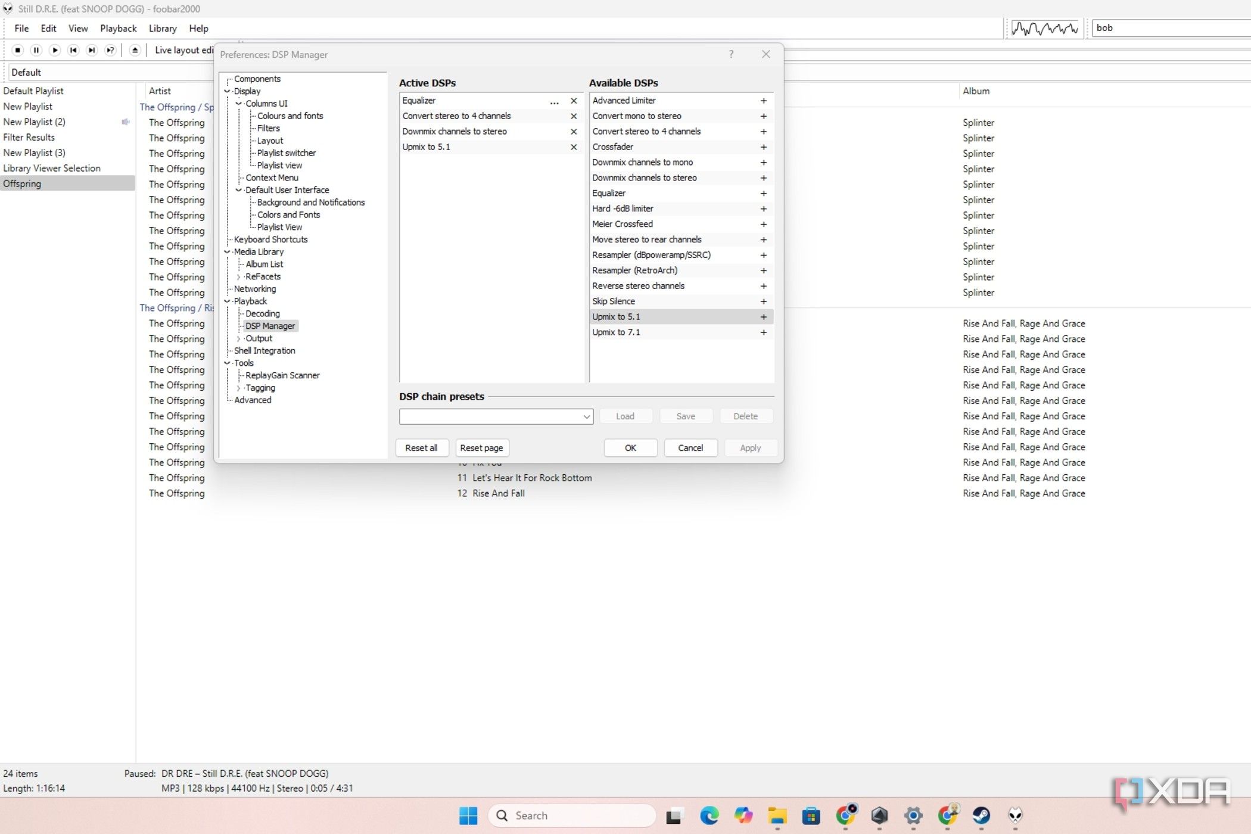
Task: Skip to next track
Action: pyautogui.click(x=92, y=50)
